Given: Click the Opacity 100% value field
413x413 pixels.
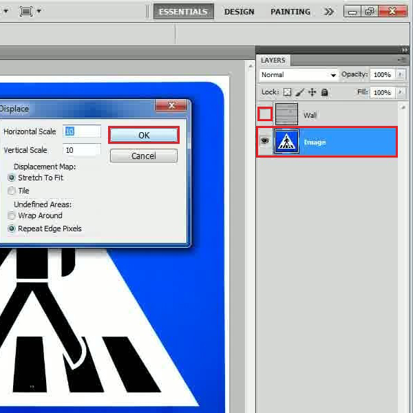Looking at the screenshot, I should (383, 75).
